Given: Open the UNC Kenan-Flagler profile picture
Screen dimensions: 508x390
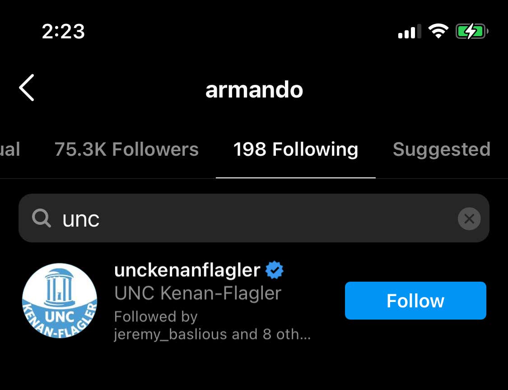Looking at the screenshot, I should pyautogui.click(x=60, y=300).
